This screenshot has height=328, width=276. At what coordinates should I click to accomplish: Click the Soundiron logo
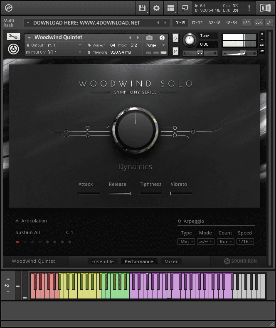tap(240, 261)
